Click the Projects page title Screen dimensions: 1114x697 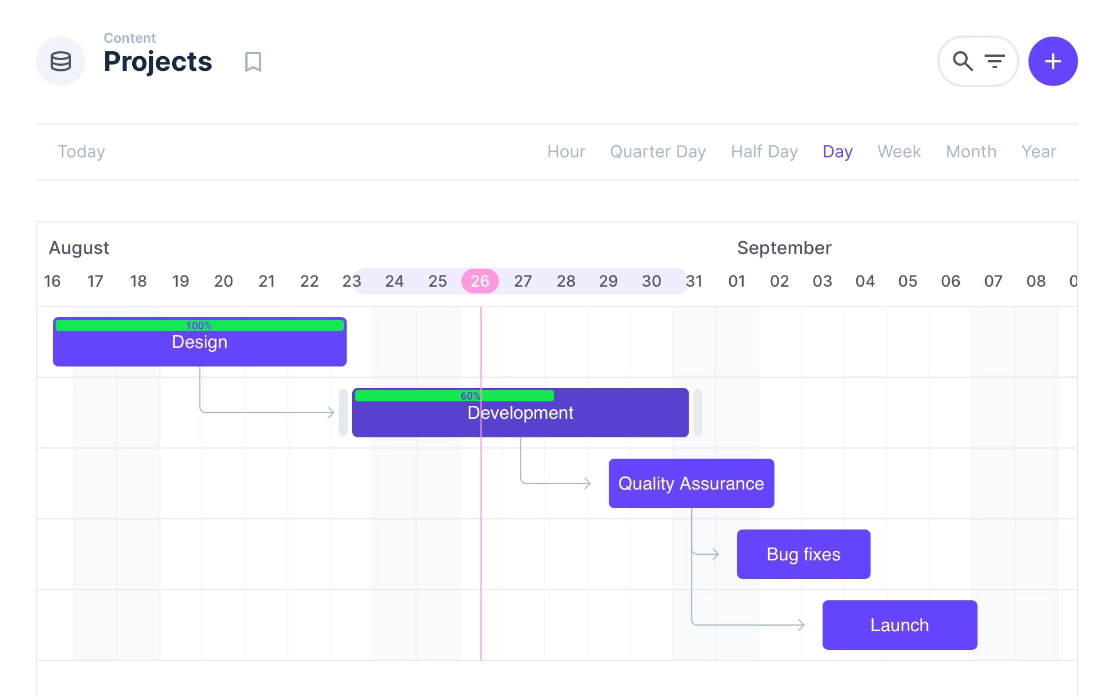[158, 61]
